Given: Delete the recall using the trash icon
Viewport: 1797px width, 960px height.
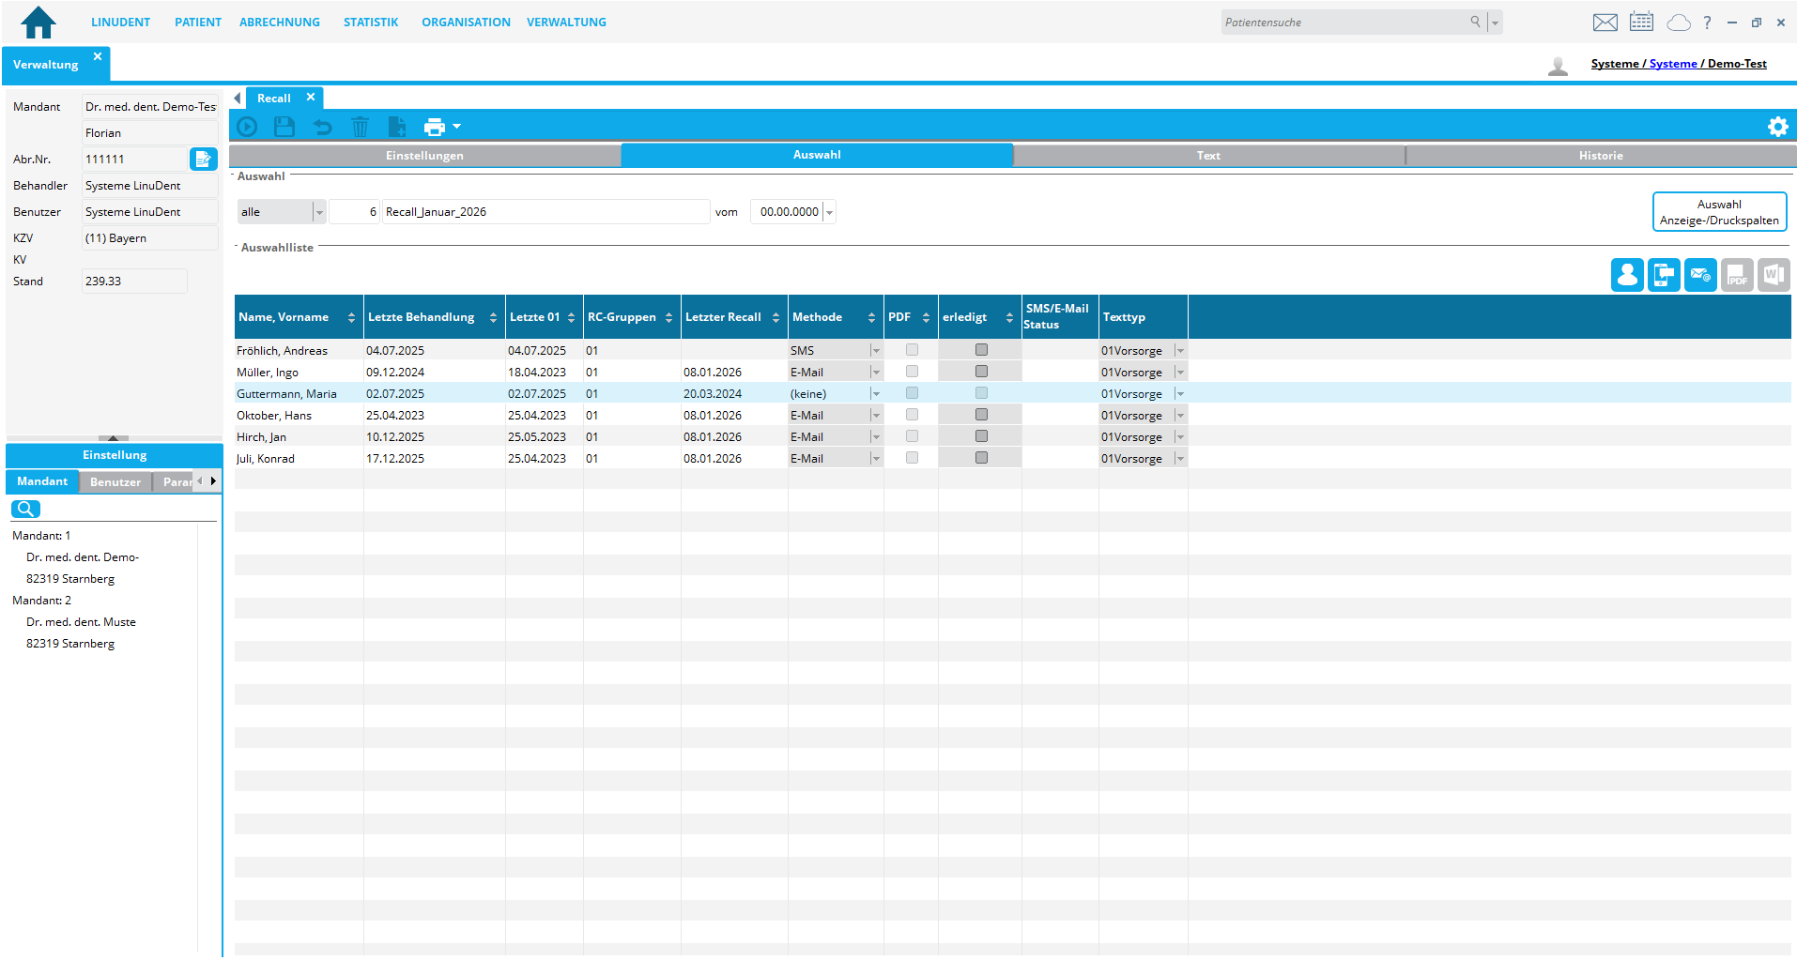Looking at the screenshot, I should (x=360, y=126).
